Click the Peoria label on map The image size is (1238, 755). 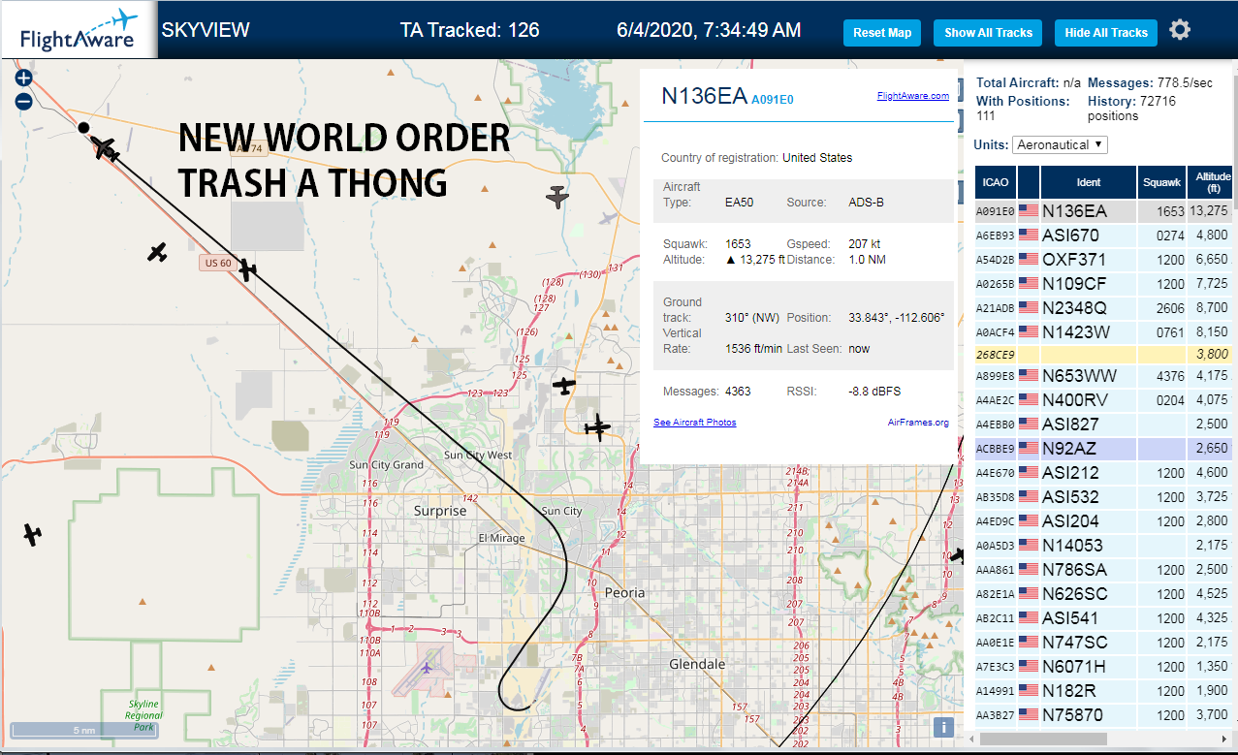(x=624, y=592)
